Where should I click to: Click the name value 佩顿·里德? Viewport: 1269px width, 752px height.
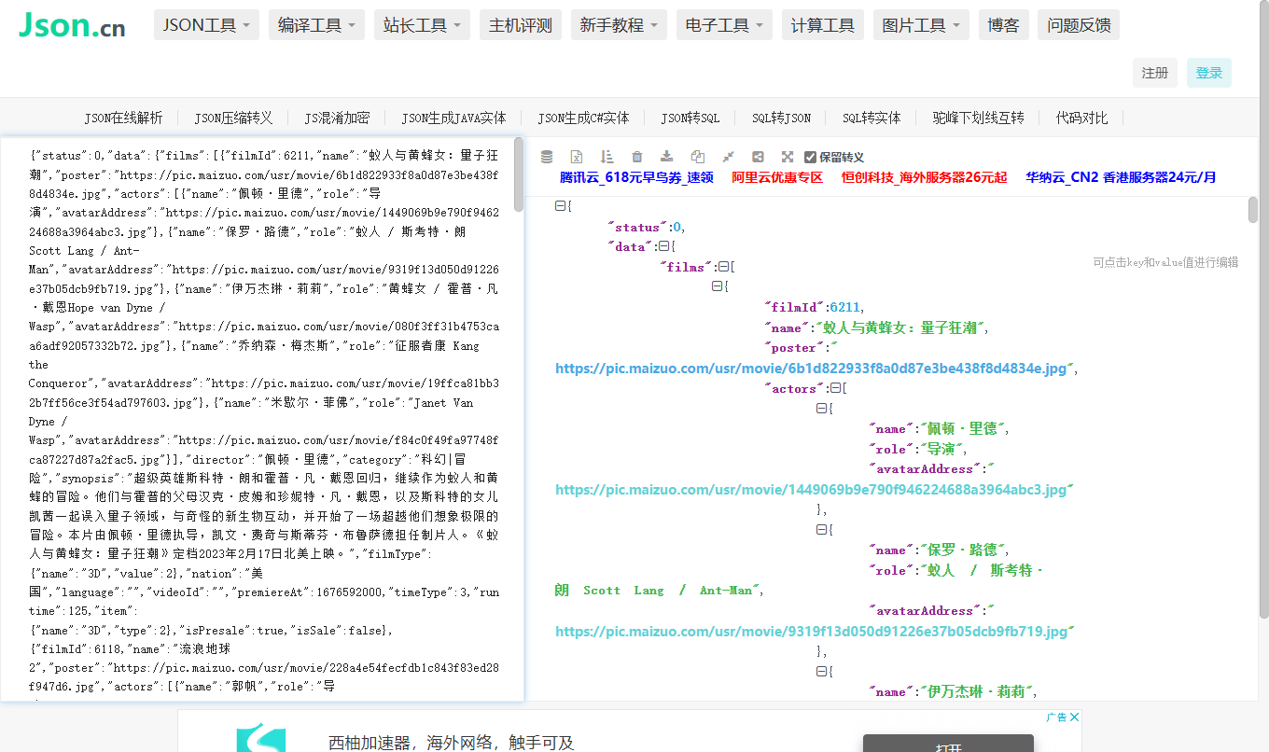click(x=961, y=429)
